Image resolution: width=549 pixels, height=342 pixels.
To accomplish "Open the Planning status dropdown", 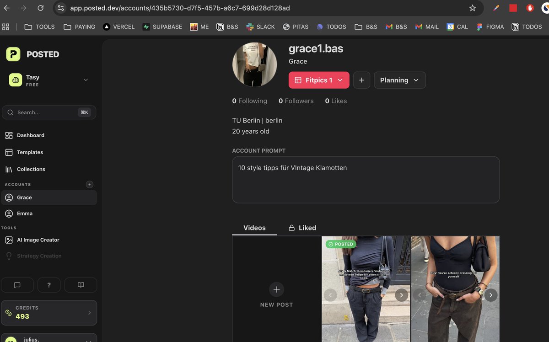I will (x=400, y=80).
